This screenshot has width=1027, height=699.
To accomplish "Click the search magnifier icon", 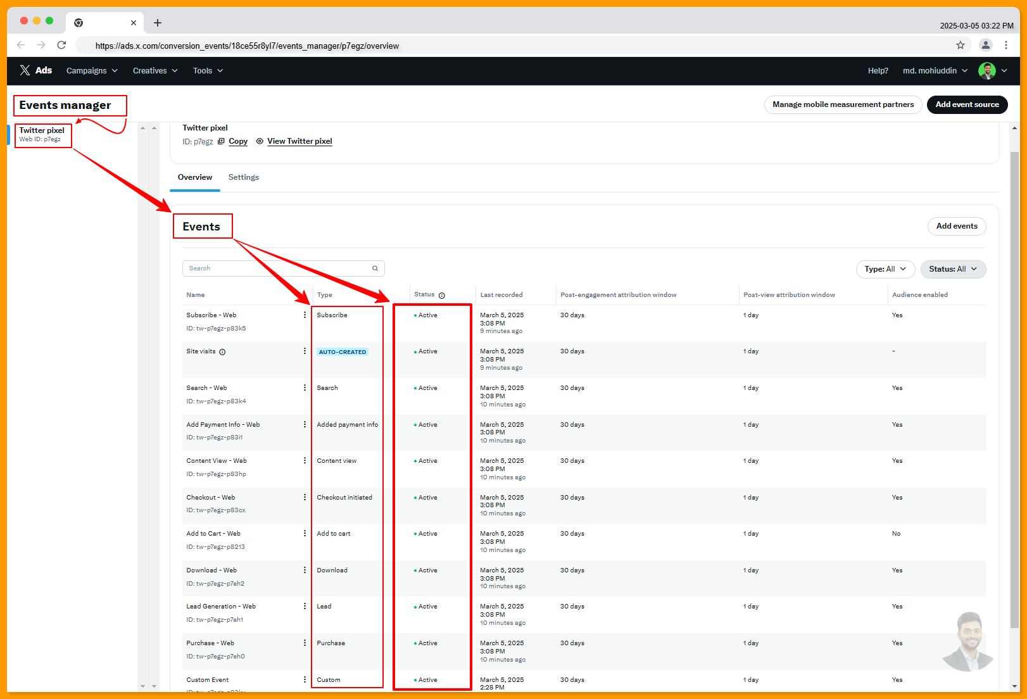I will tap(375, 268).
